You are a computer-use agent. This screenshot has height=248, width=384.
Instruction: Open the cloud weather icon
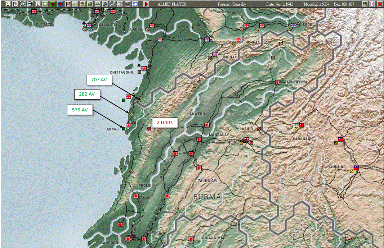click(x=135, y=4)
